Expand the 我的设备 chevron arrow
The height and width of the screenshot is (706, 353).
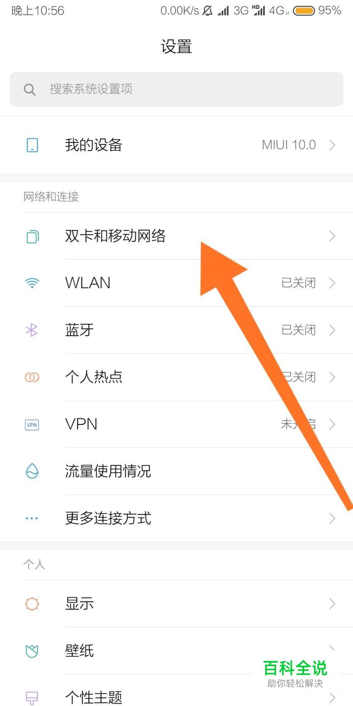pyautogui.click(x=332, y=145)
